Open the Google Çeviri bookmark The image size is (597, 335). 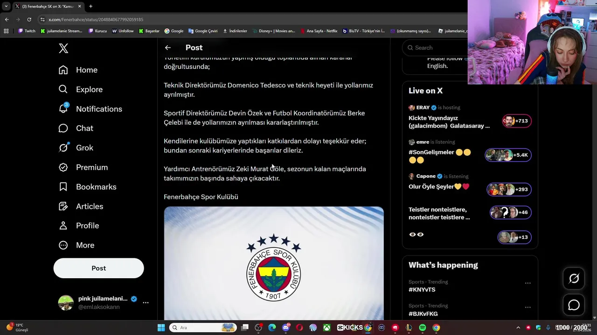(203, 31)
